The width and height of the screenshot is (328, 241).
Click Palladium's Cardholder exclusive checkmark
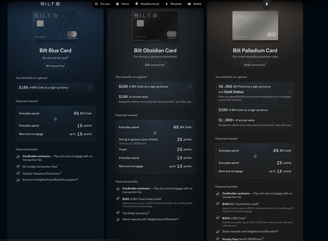tap(218, 194)
